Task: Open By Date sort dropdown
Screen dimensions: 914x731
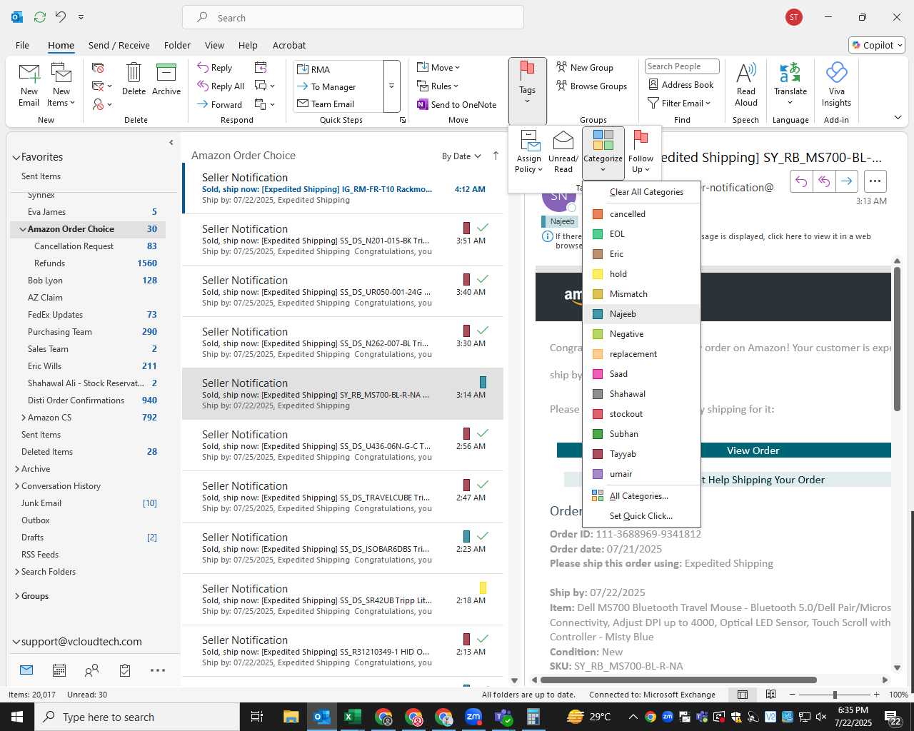Action: point(461,156)
